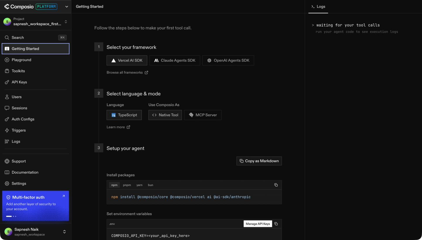The height and width of the screenshot is (240, 422).
Task: Click the Composio logo icon
Action: click(x=7, y=6)
